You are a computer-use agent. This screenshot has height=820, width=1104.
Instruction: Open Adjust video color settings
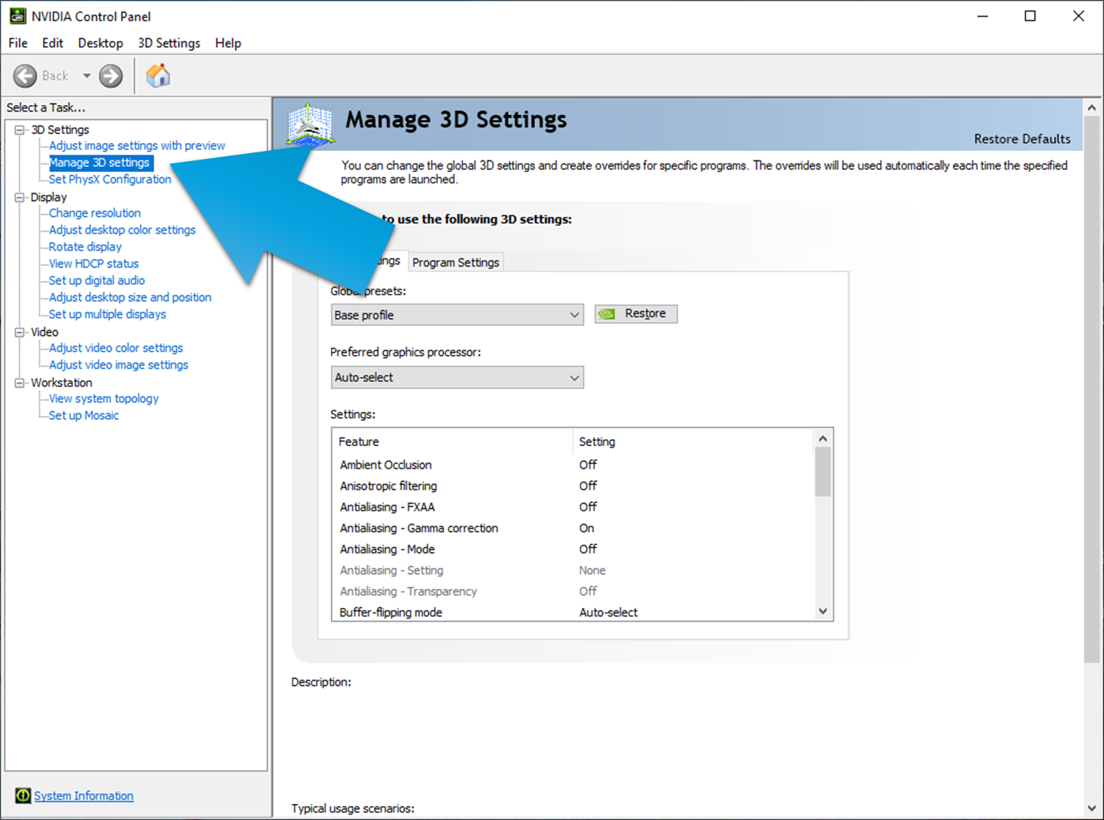point(116,348)
